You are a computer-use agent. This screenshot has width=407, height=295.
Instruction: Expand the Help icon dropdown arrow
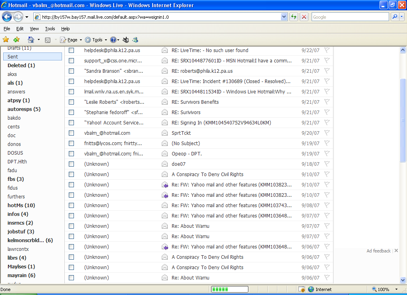pos(118,40)
